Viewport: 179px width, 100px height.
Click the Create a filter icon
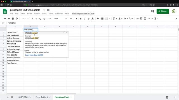point(149,19)
